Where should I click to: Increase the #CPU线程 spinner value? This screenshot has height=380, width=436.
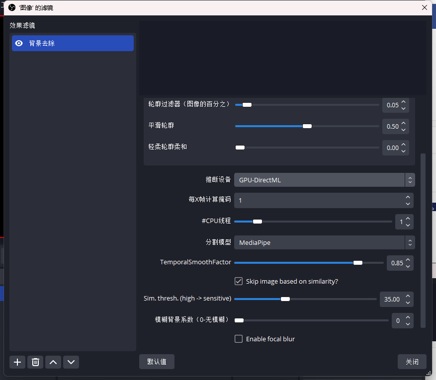pos(408,219)
